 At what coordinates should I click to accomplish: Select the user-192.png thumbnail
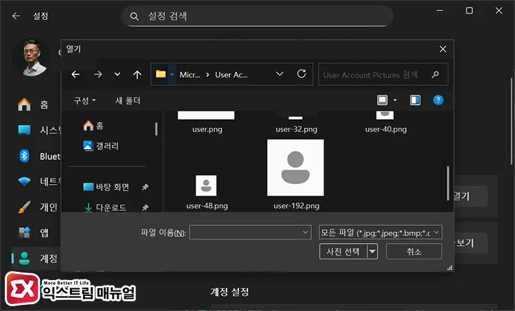pyautogui.click(x=295, y=168)
